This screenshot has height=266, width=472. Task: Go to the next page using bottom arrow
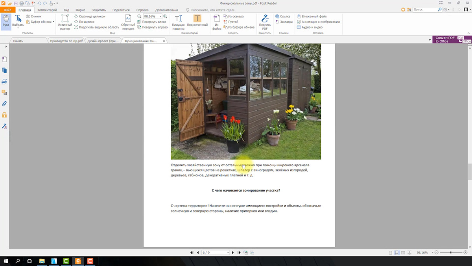(233, 253)
